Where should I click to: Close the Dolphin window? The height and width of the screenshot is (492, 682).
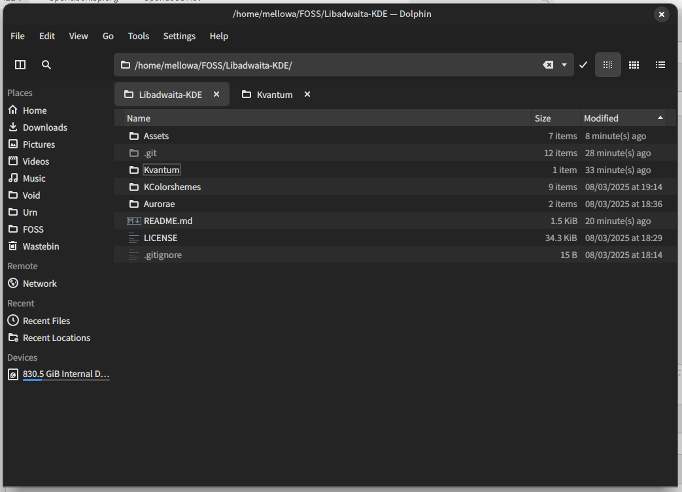pos(661,14)
